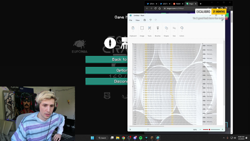The width and height of the screenshot is (250, 141).
Task: Reload the Imgur page in Chrome
Action: click(155, 8)
